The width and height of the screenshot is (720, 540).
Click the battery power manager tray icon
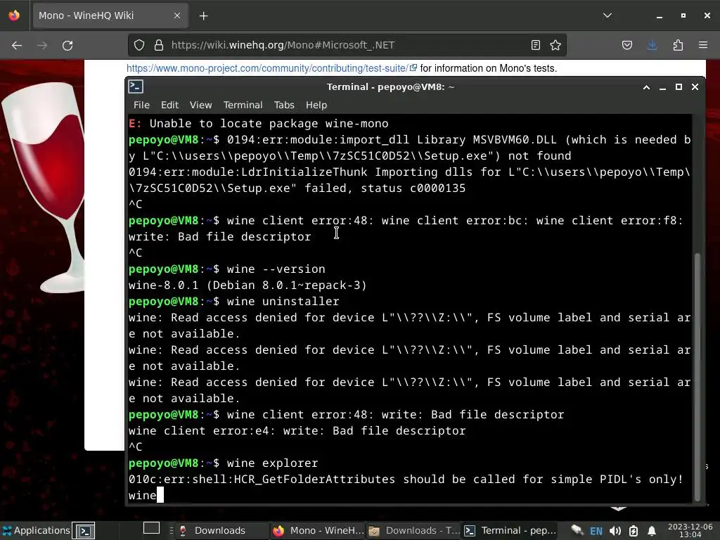tap(634, 531)
